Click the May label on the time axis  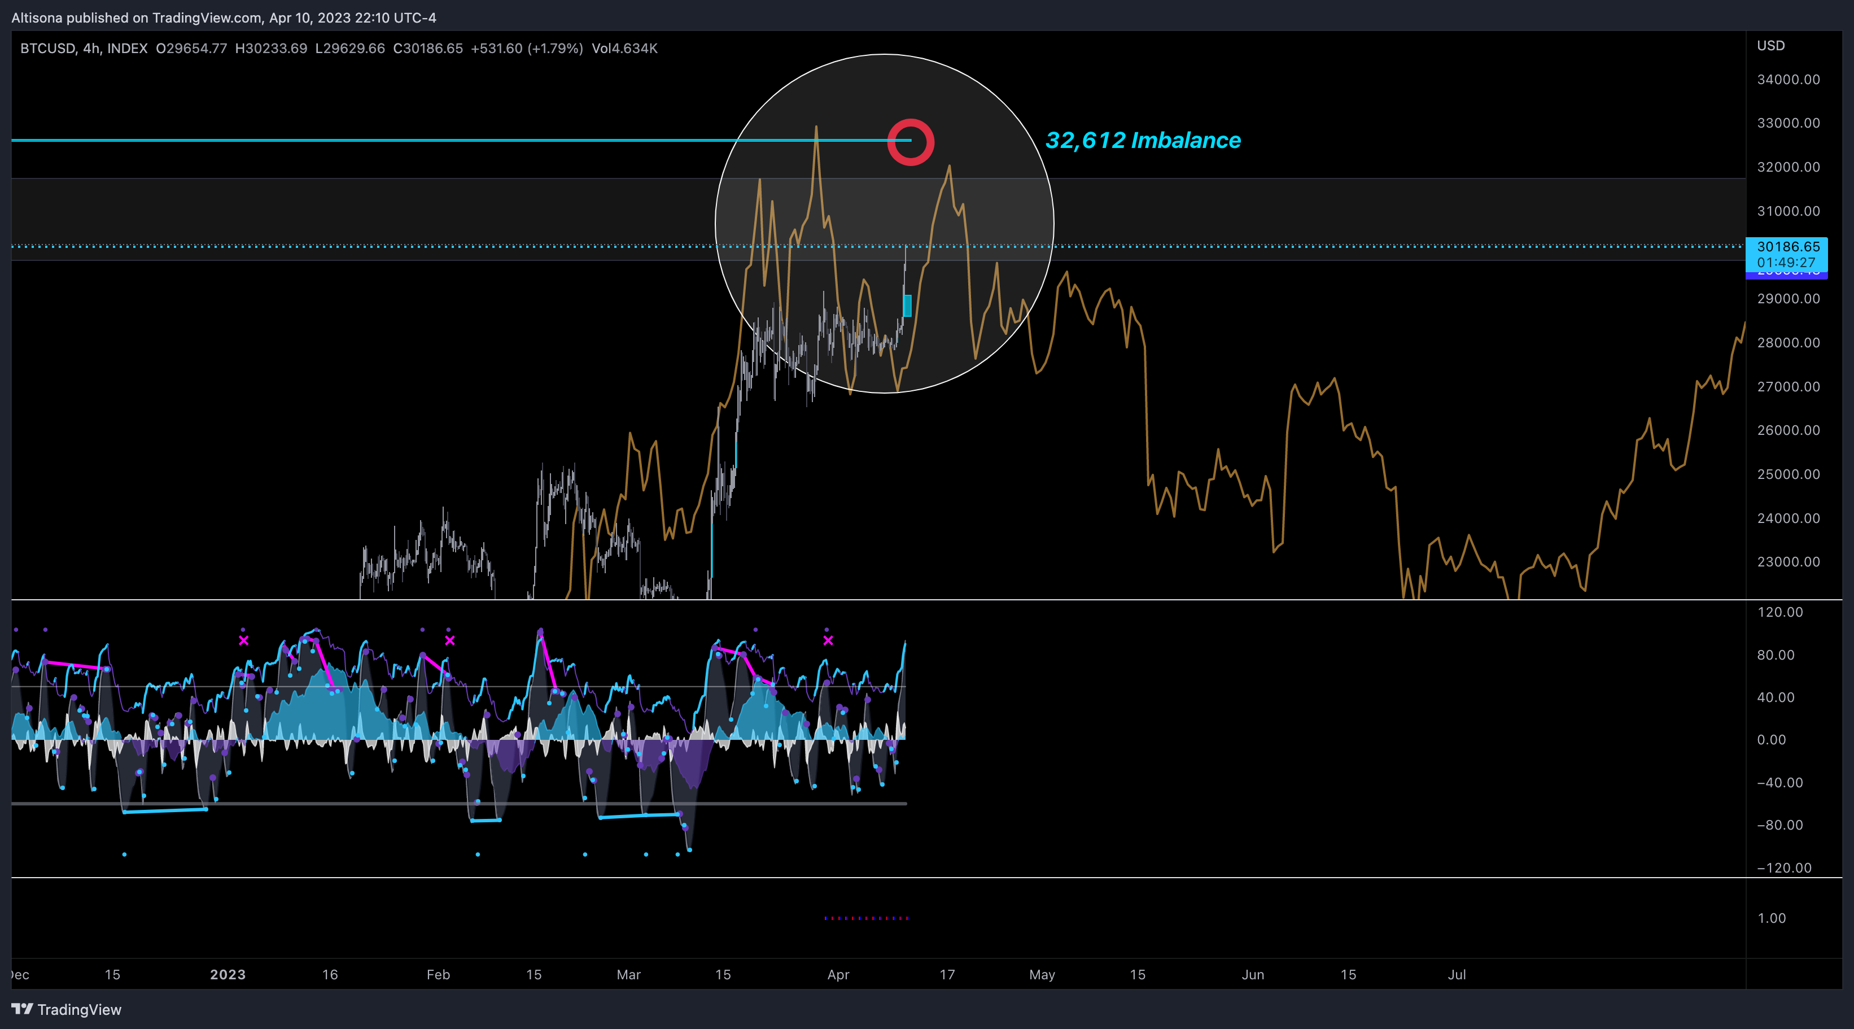tap(1042, 974)
